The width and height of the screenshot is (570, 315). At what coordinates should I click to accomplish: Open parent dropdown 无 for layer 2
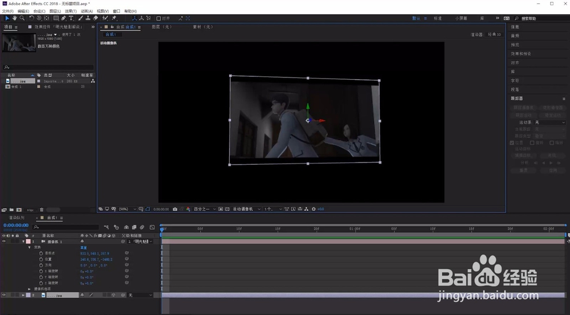click(x=140, y=295)
